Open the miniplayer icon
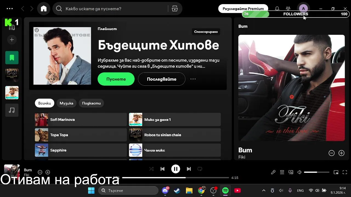Screen dimensions: 351x197 [336, 172]
